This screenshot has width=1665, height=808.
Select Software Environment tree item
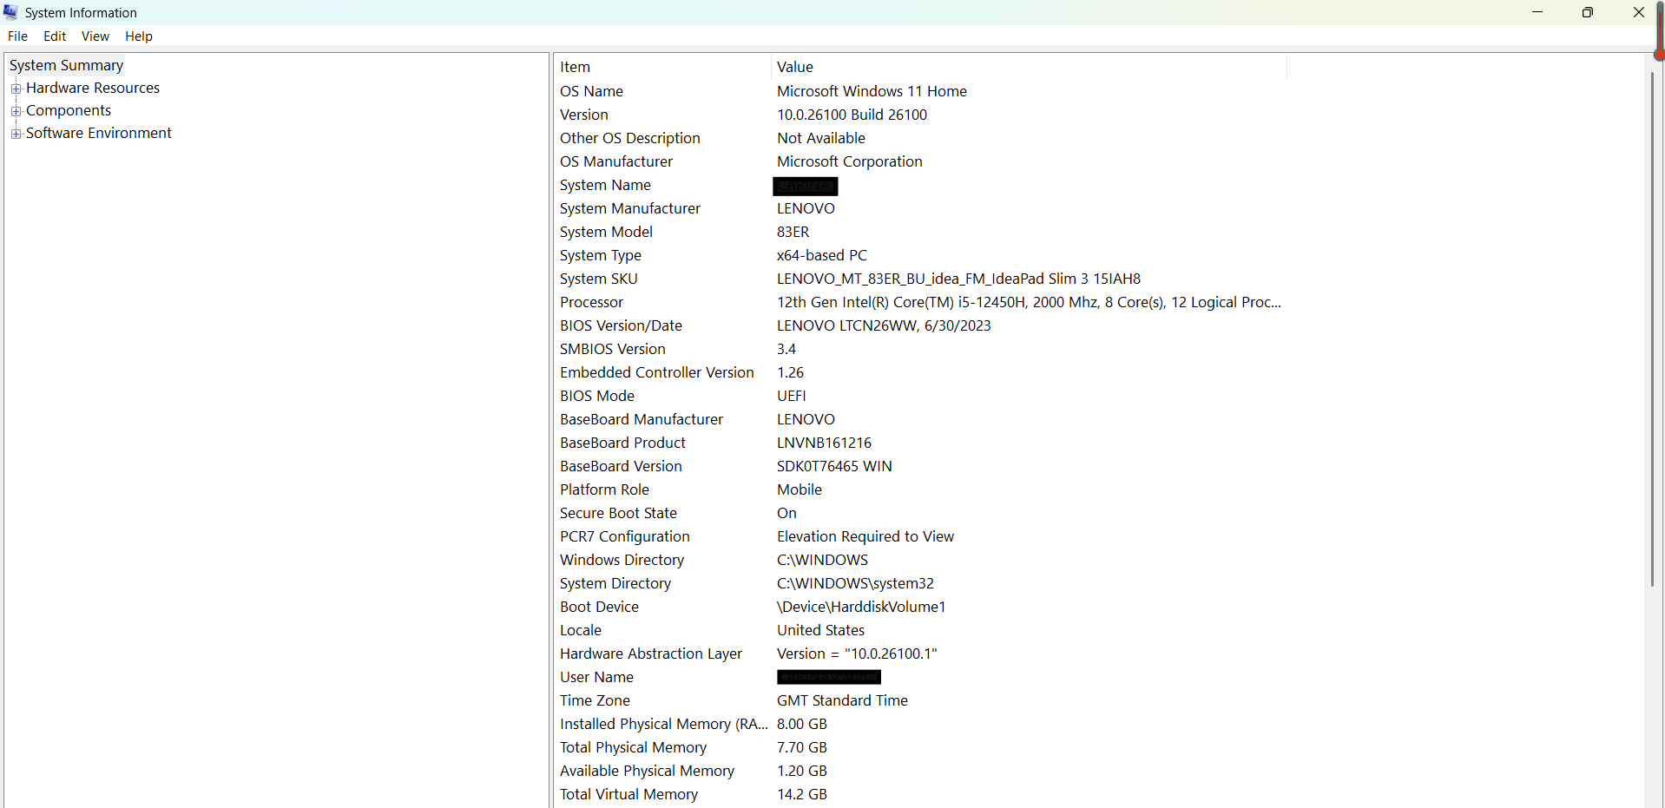click(99, 133)
